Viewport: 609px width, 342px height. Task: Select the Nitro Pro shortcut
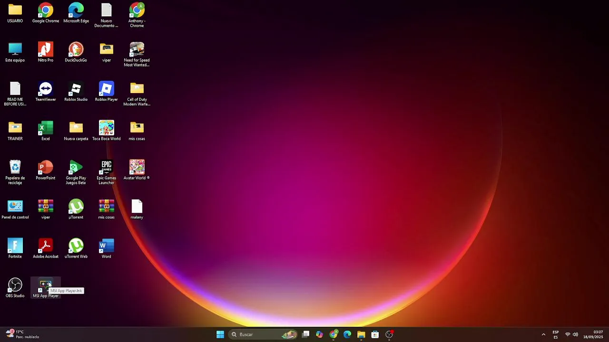pyautogui.click(x=46, y=52)
